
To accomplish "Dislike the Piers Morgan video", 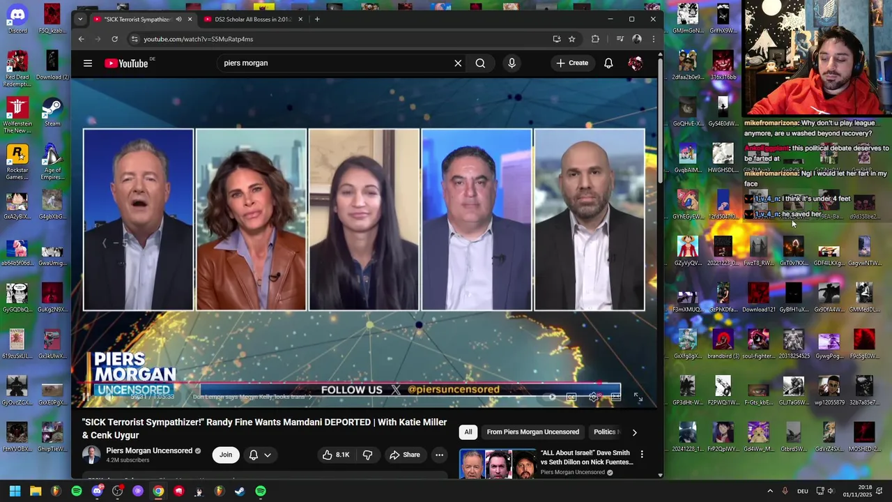I will [367, 455].
